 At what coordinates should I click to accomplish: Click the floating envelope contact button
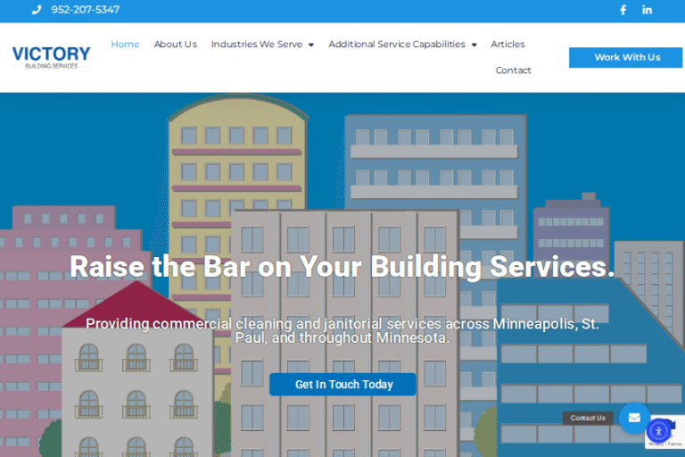634,418
